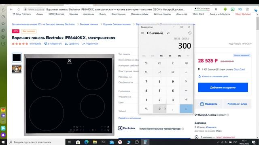Click Подарить gift button
The width and height of the screenshot is (259, 145).
(x=209, y=104)
